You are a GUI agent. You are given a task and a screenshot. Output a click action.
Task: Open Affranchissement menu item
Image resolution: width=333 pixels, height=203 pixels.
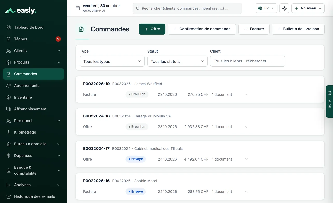pos(34,109)
